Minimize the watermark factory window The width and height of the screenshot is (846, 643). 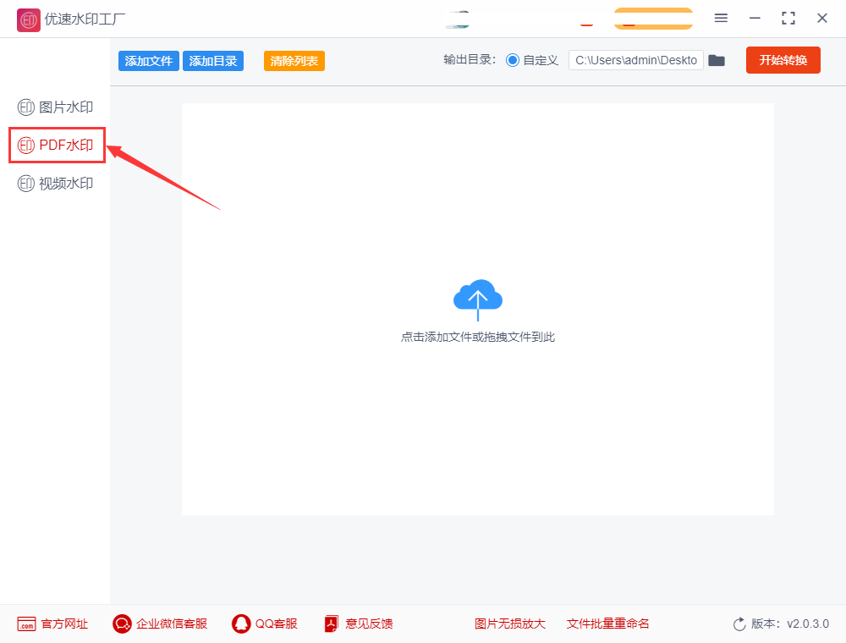pyautogui.click(x=755, y=19)
